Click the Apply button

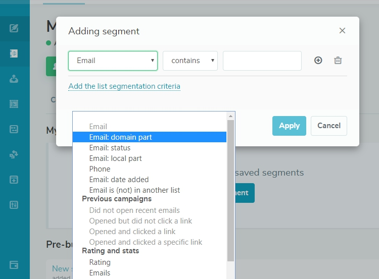(x=290, y=126)
